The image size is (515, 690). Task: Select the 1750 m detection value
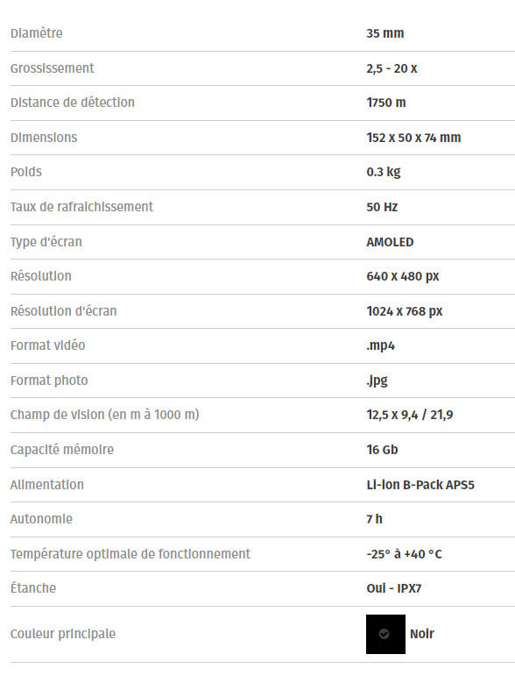[385, 103]
